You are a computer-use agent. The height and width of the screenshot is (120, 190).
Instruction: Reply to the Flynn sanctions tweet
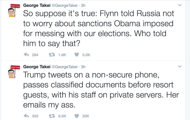(x=26, y=54)
